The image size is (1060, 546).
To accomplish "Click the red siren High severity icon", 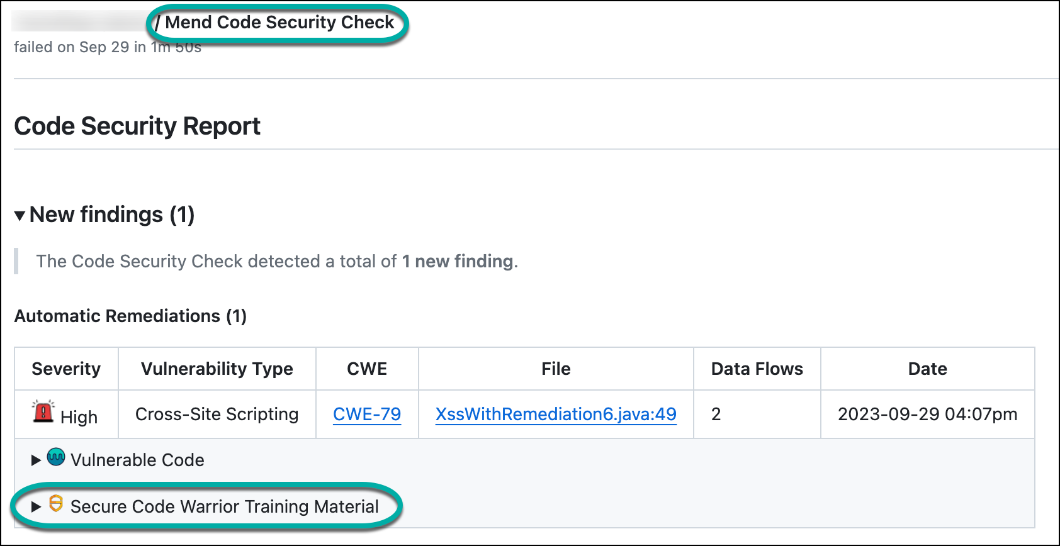I will [43, 411].
